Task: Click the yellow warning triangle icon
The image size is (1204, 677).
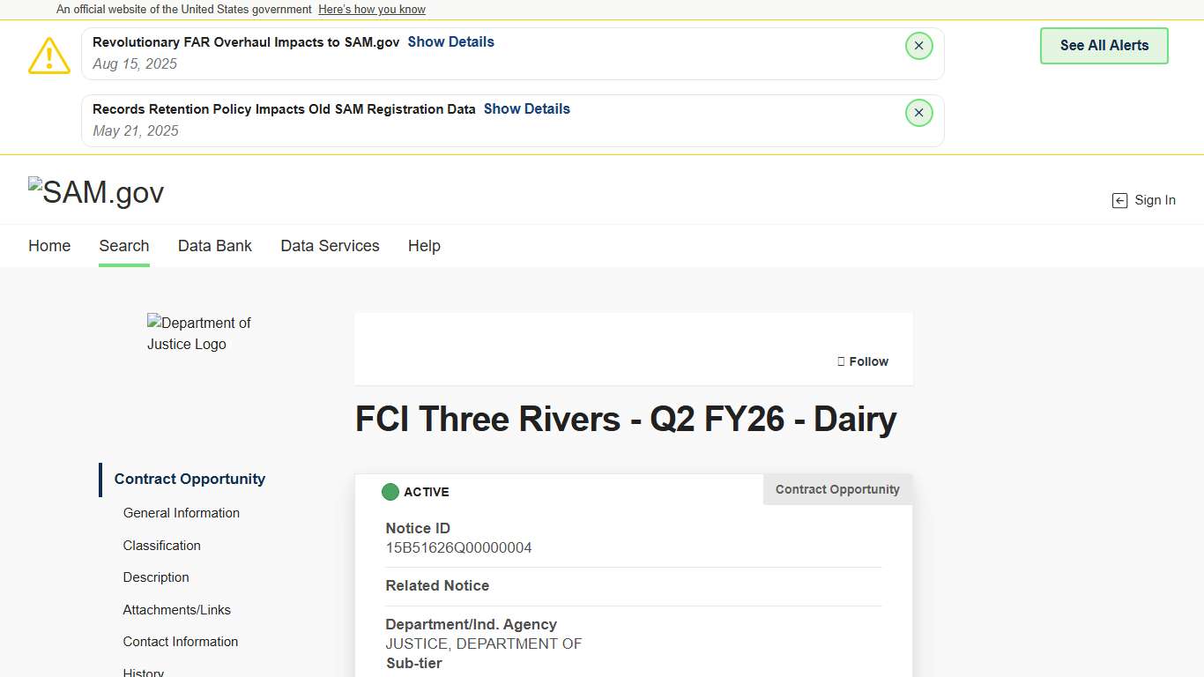Action: [49, 55]
